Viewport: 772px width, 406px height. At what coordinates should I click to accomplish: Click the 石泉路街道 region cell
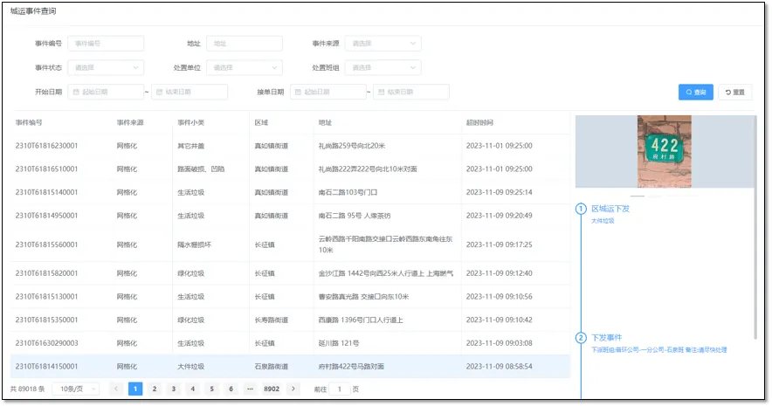[272, 366]
